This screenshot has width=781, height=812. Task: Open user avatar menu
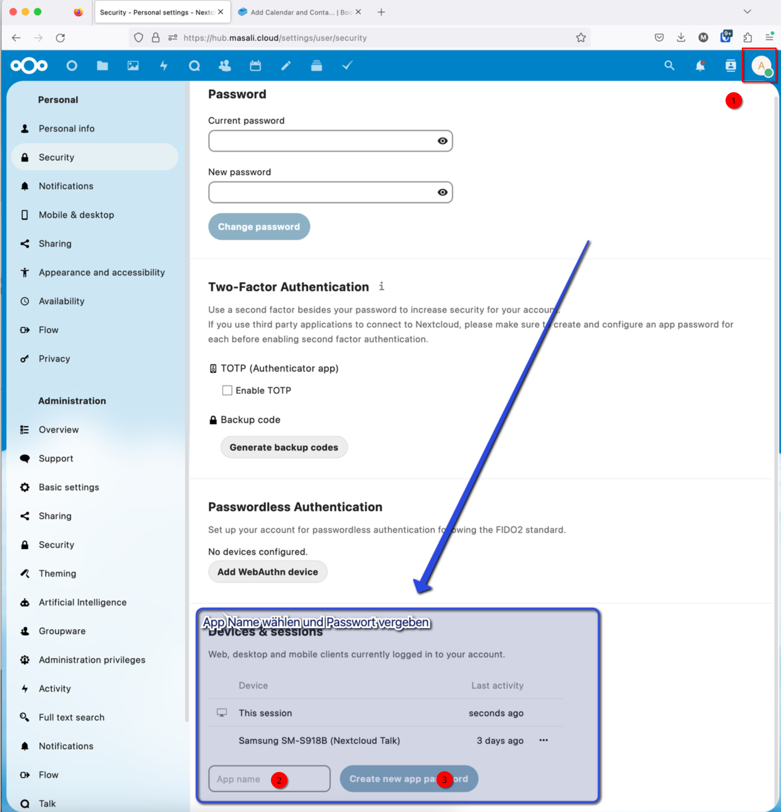[x=761, y=65]
